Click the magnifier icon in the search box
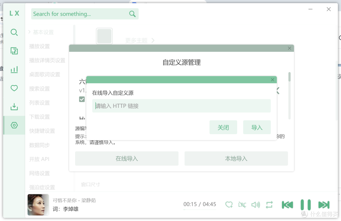The height and width of the screenshot is (221, 341). [132, 14]
